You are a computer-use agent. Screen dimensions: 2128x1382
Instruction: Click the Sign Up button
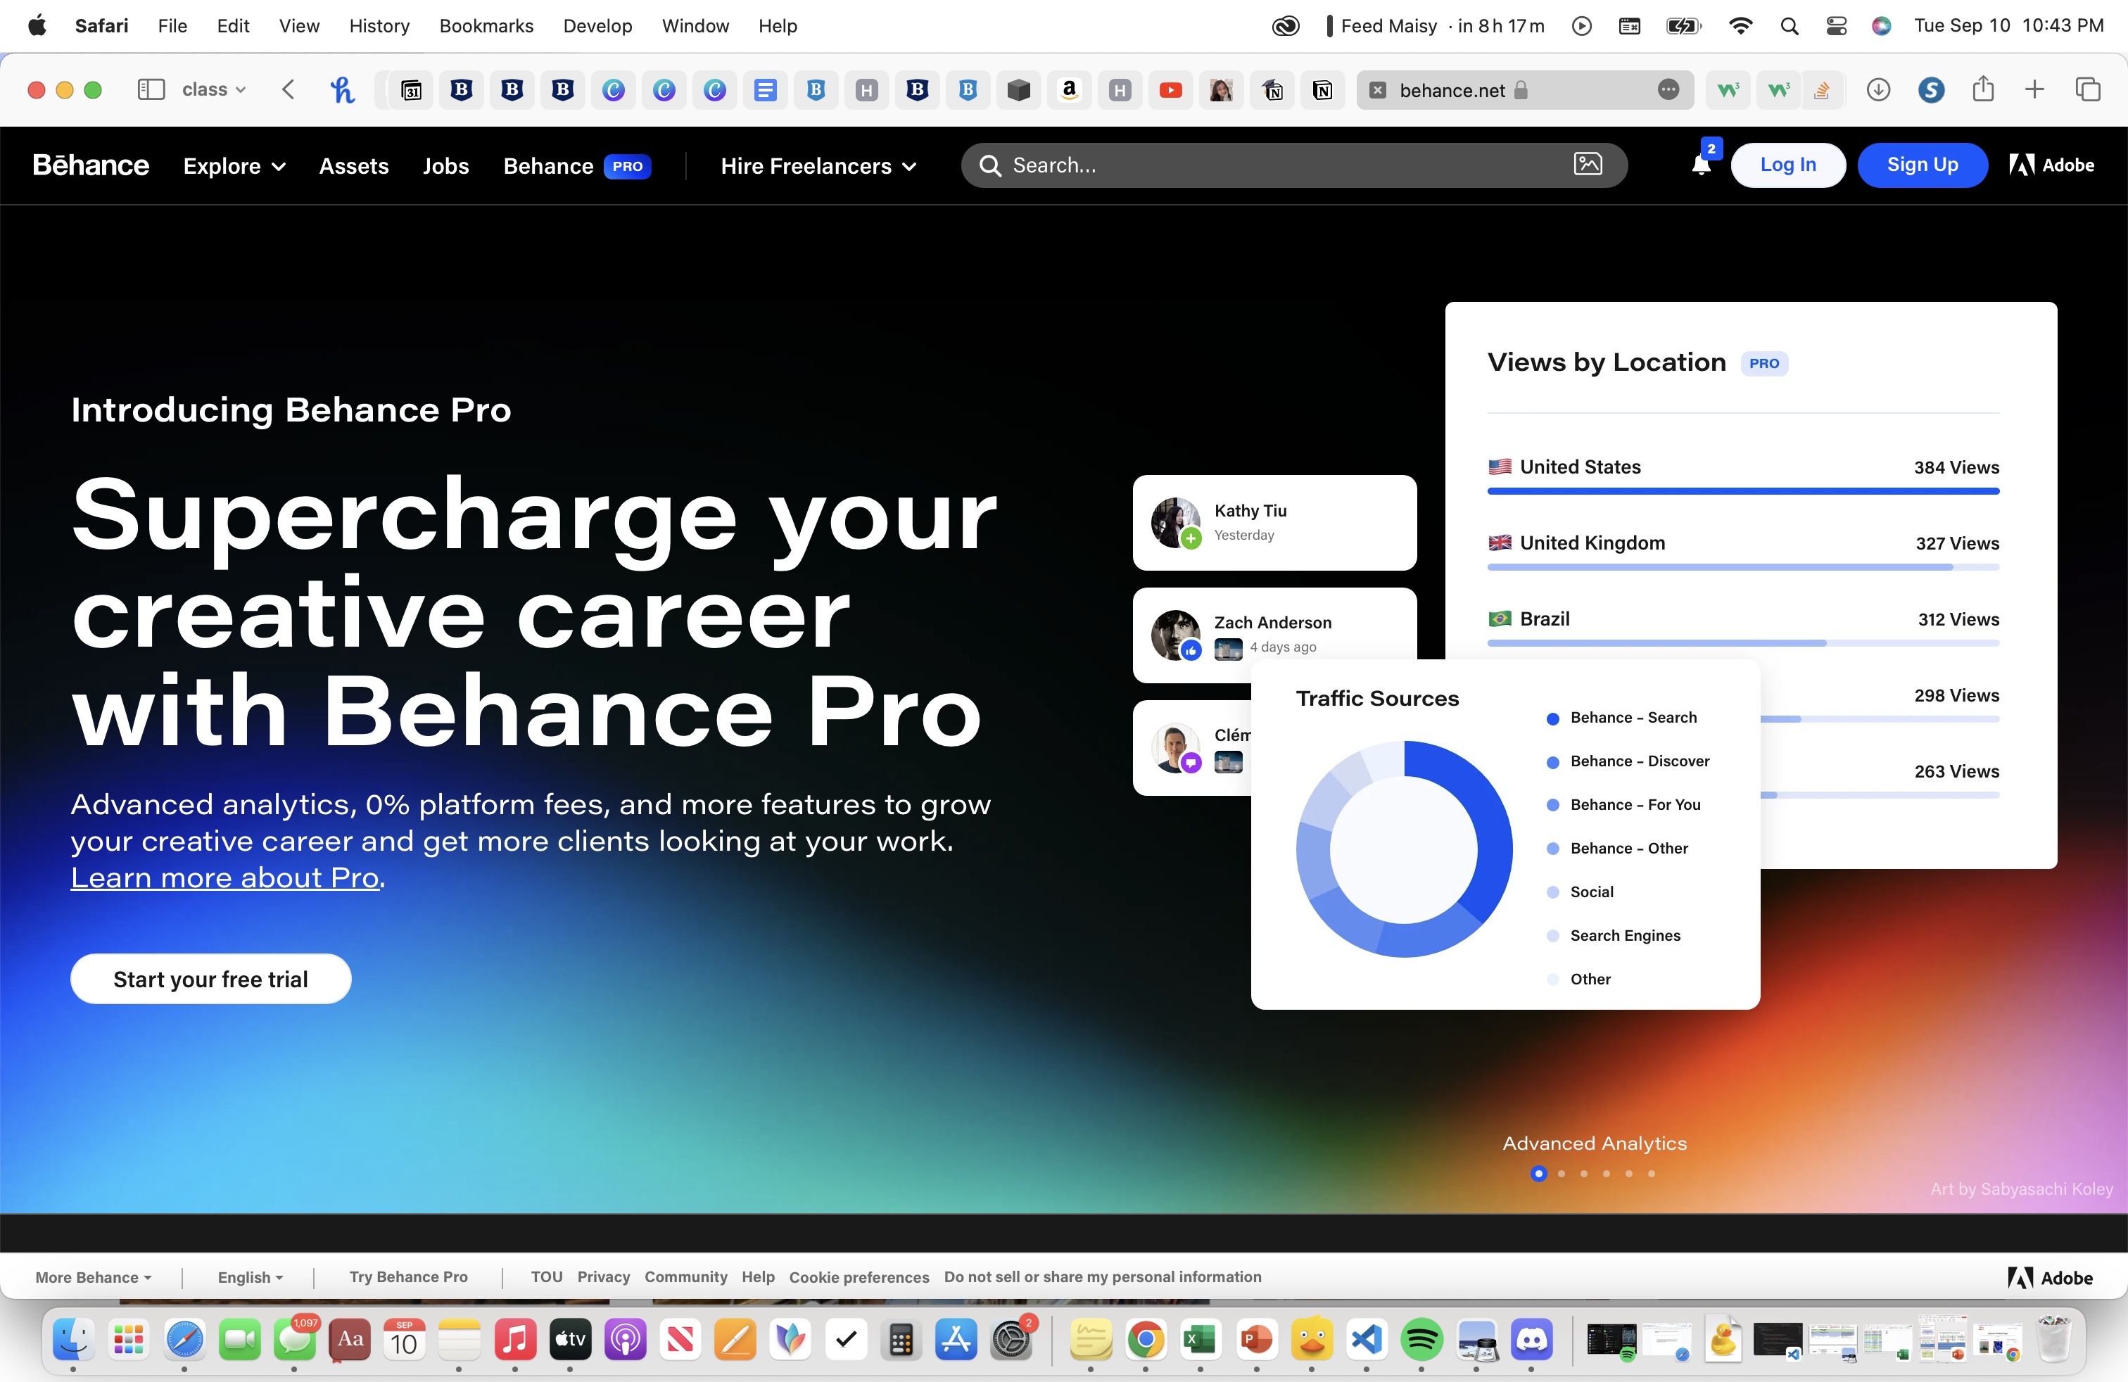(x=1923, y=165)
